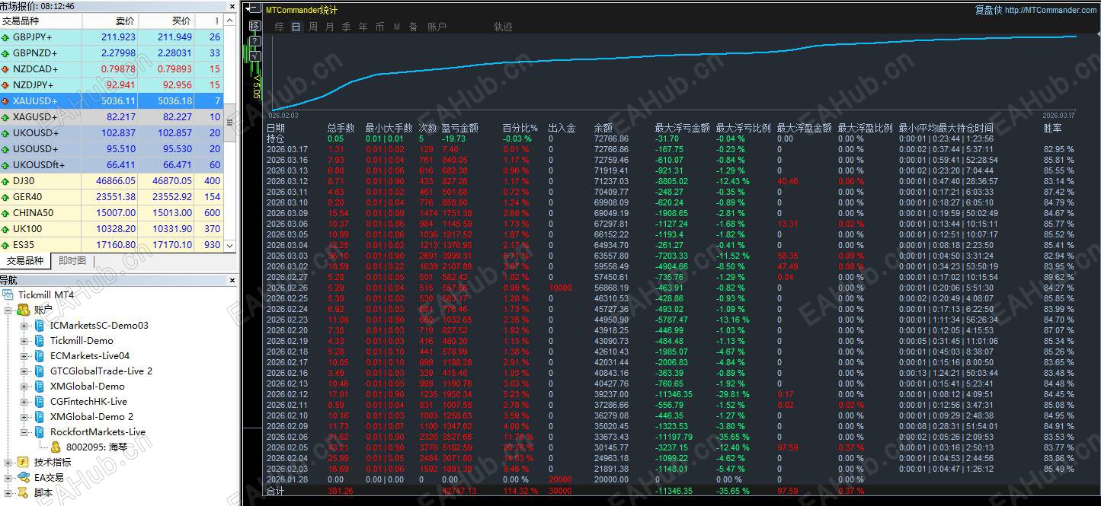Click the USOUSD+ symbol arrow icon
1101x506 pixels.
coord(5,149)
